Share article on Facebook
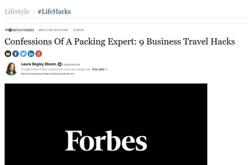Viewport: 248px width, 165px height. (16, 54)
